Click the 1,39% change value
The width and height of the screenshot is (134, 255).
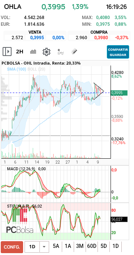coord(80,7)
